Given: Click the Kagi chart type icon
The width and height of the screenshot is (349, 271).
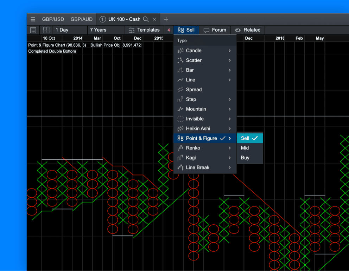Looking at the screenshot, I should 180,158.
